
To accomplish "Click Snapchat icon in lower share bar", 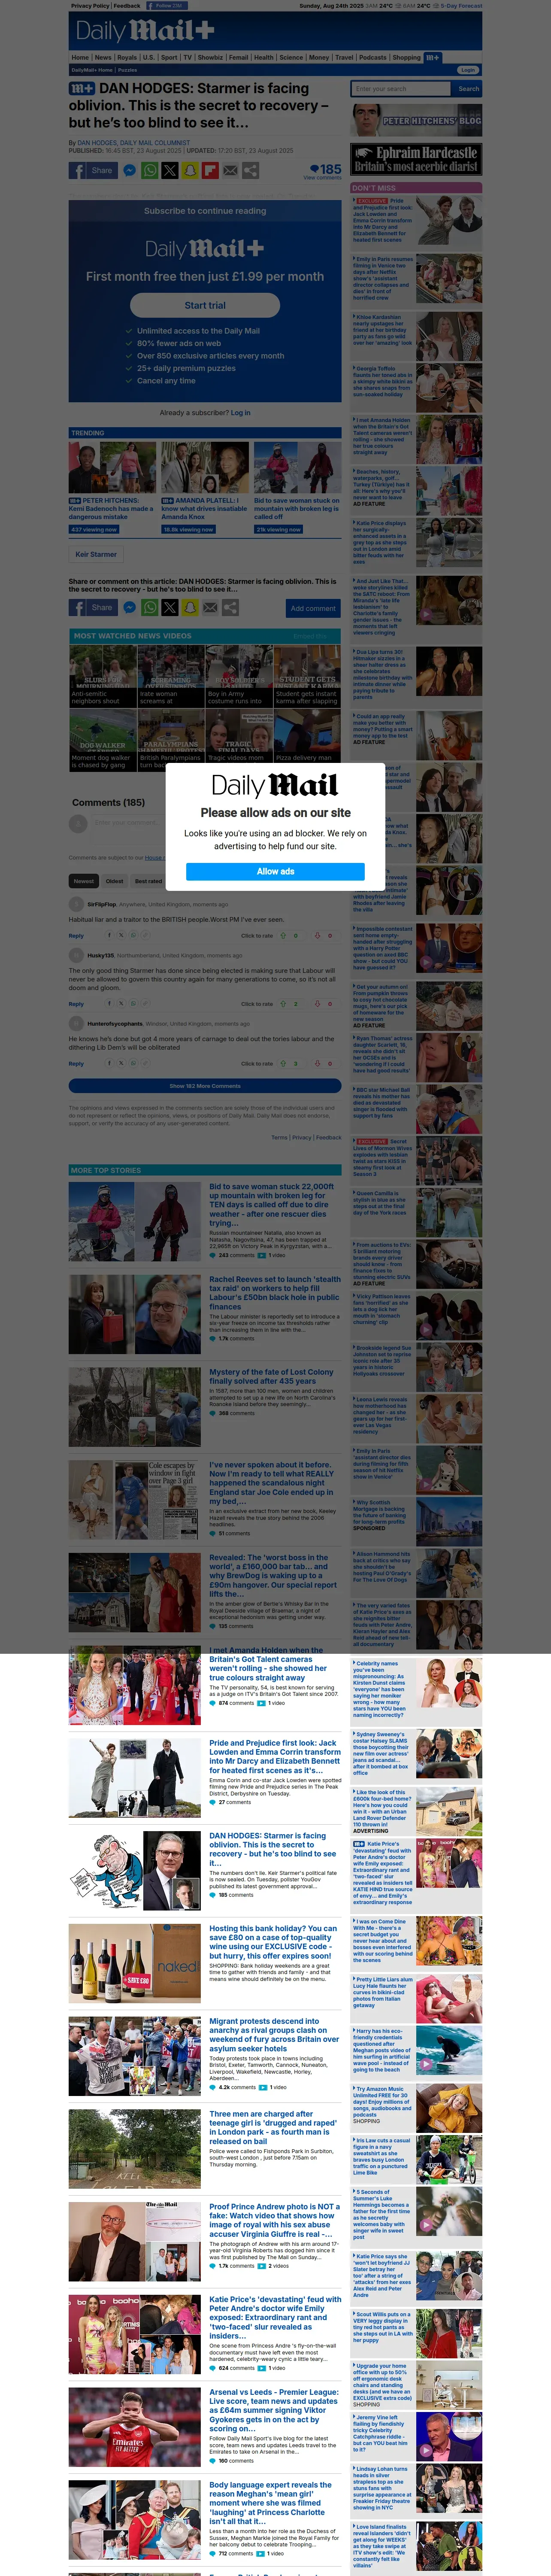I will coord(190,607).
